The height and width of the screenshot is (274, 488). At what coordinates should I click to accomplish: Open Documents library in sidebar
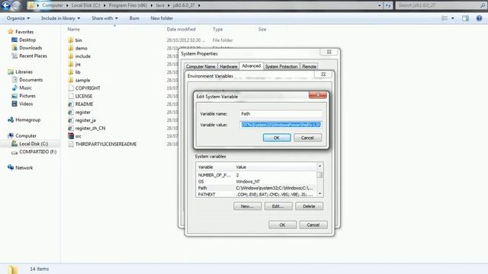point(30,80)
